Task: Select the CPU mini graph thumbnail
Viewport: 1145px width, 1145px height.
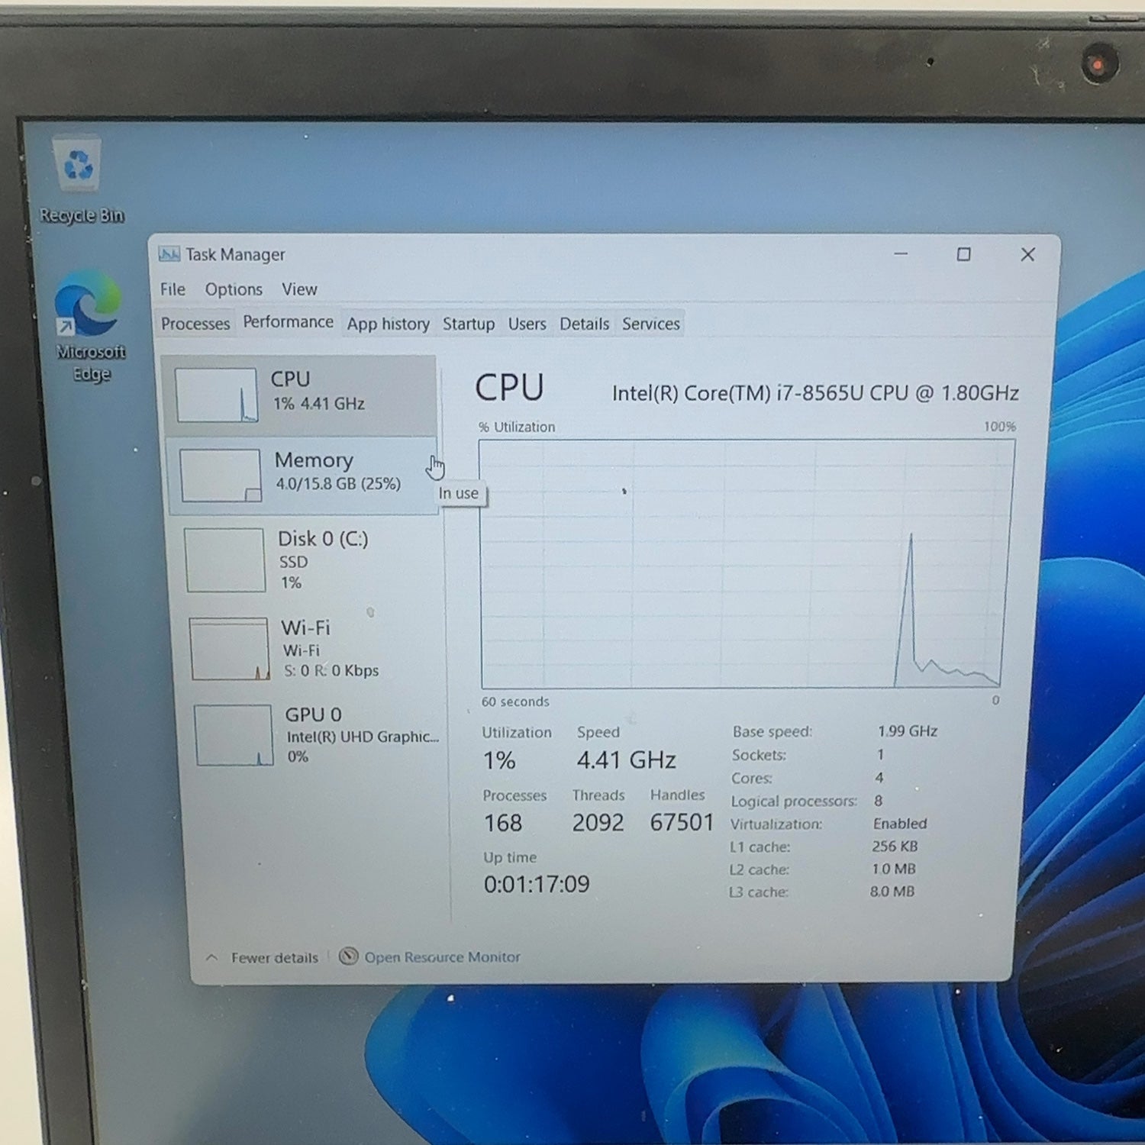Action: 217,395
